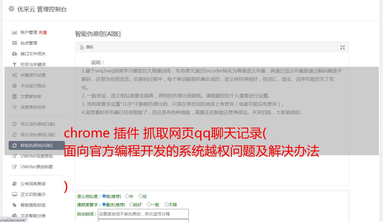Screen dimensions: 383x222
Task: Toggle the editor fullscreen expand icon
Action: point(343,47)
